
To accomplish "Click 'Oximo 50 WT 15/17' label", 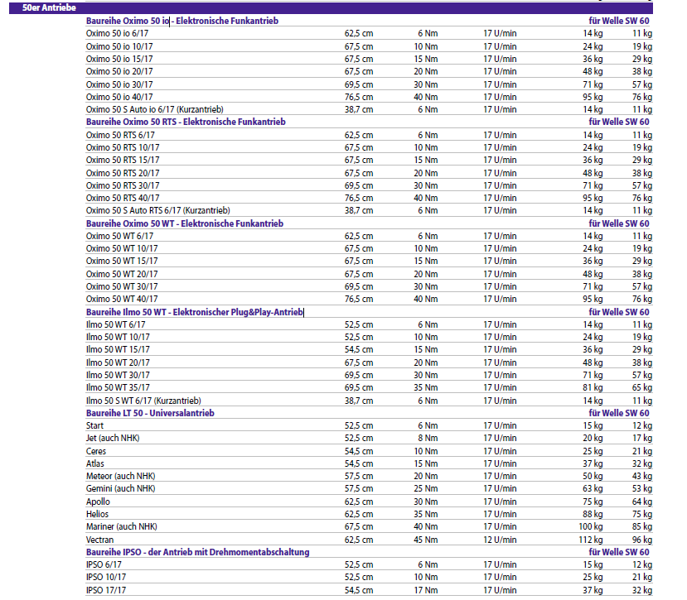I will pos(122,261).
